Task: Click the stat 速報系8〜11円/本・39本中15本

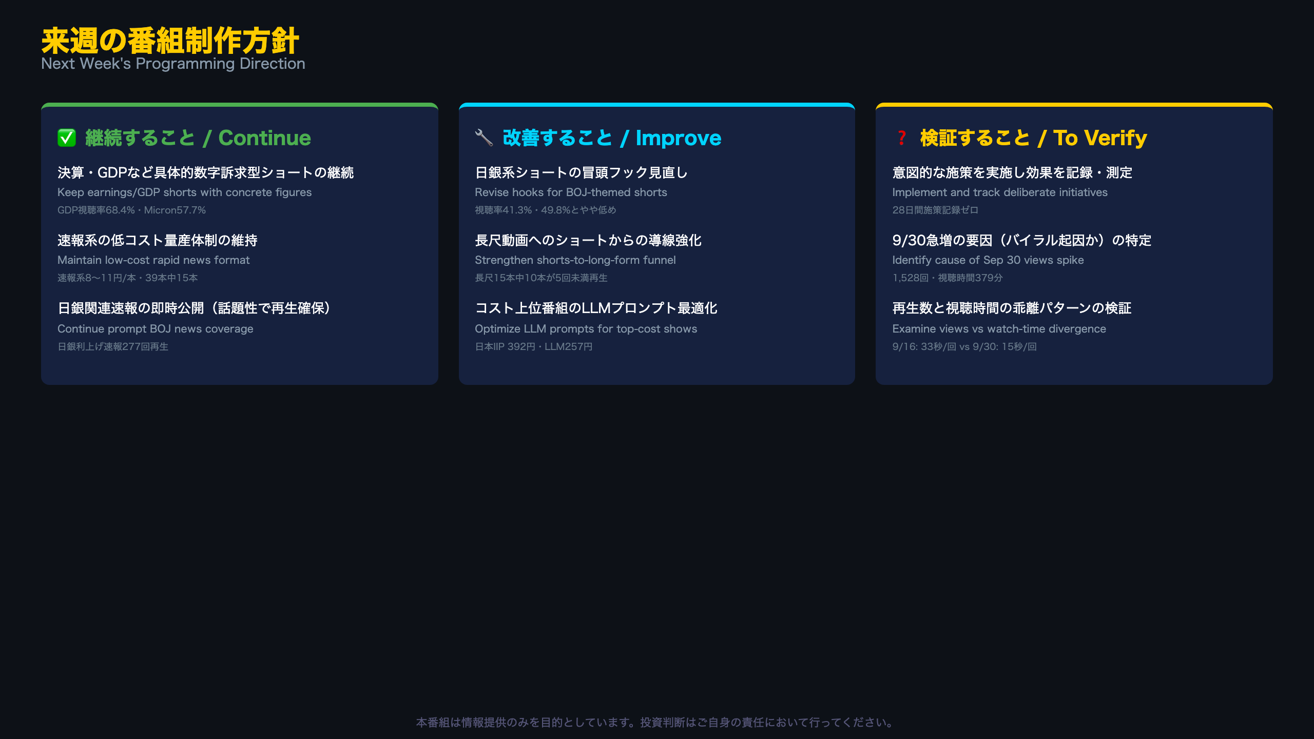Action: [127, 278]
